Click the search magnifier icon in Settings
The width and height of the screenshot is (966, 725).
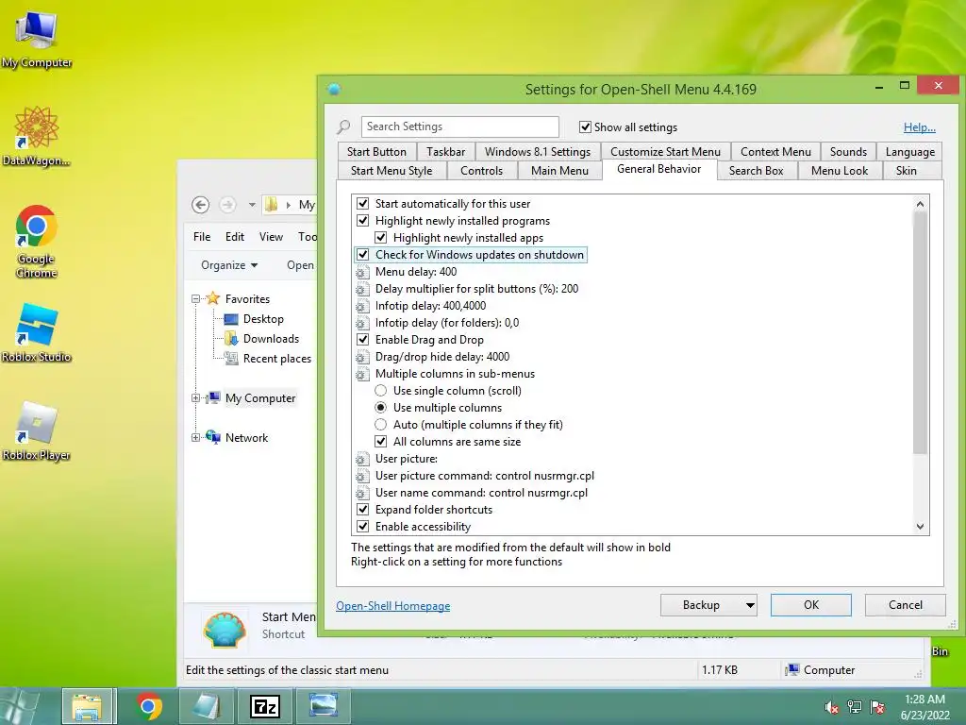pos(343,127)
